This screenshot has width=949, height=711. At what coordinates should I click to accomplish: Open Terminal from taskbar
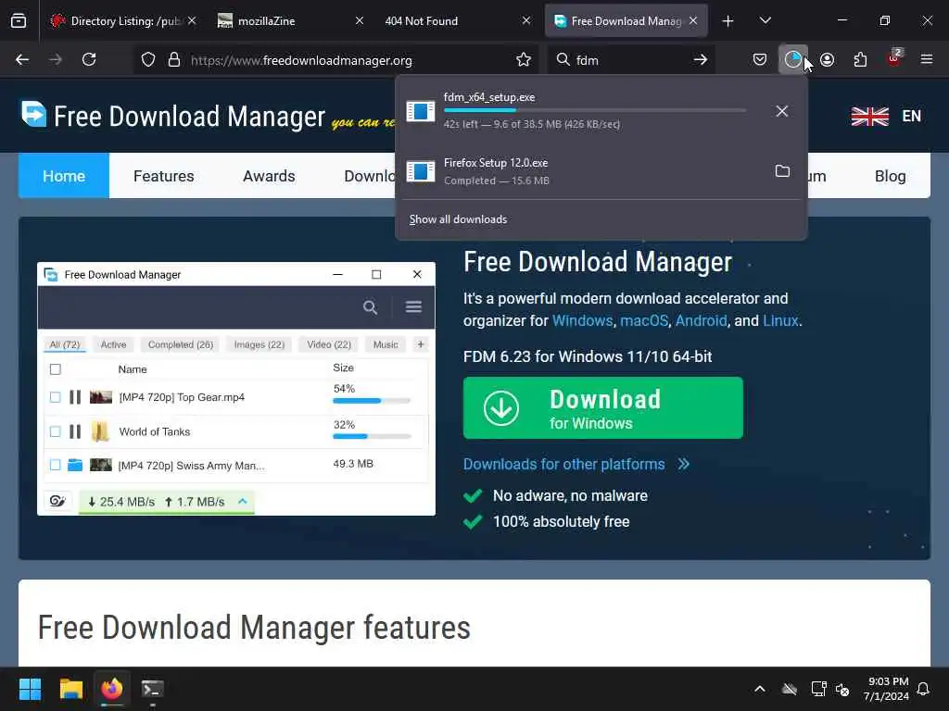tap(153, 689)
